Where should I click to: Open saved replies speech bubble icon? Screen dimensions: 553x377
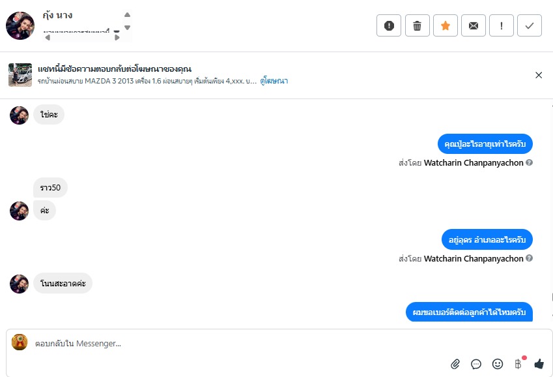[x=476, y=363]
